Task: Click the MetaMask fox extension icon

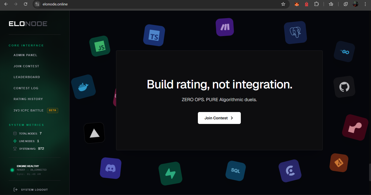Action: click(x=297, y=4)
